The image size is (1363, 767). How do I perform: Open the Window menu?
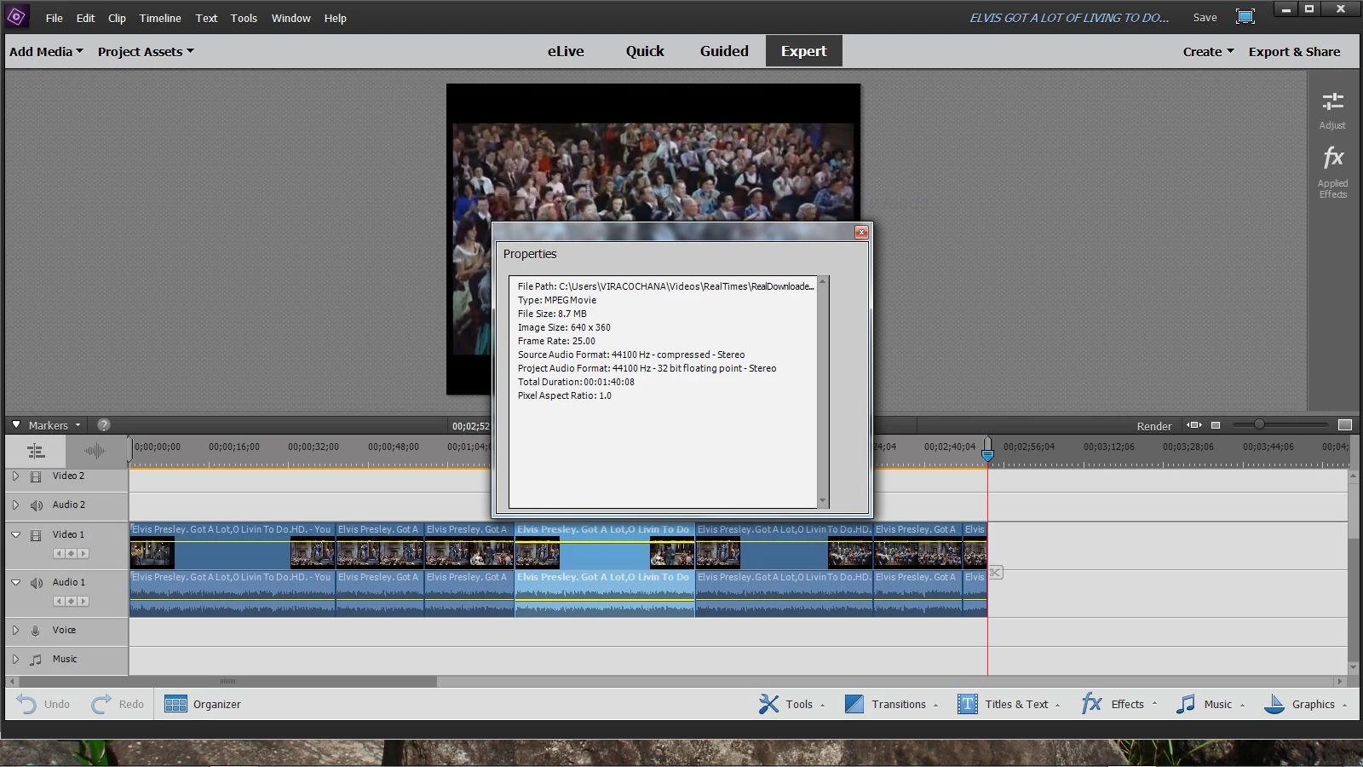tap(290, 18)
